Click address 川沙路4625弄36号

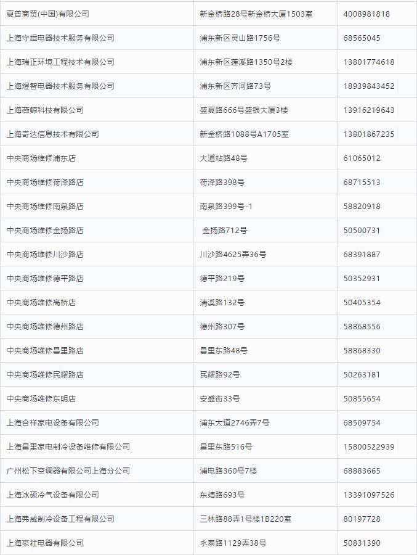233,255
